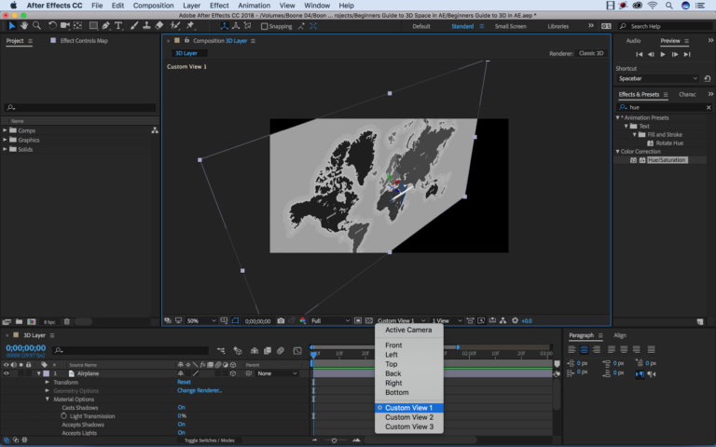Take a snapshot with the camera icon
This screenshot has width=716, height=447.
[281, 321]
